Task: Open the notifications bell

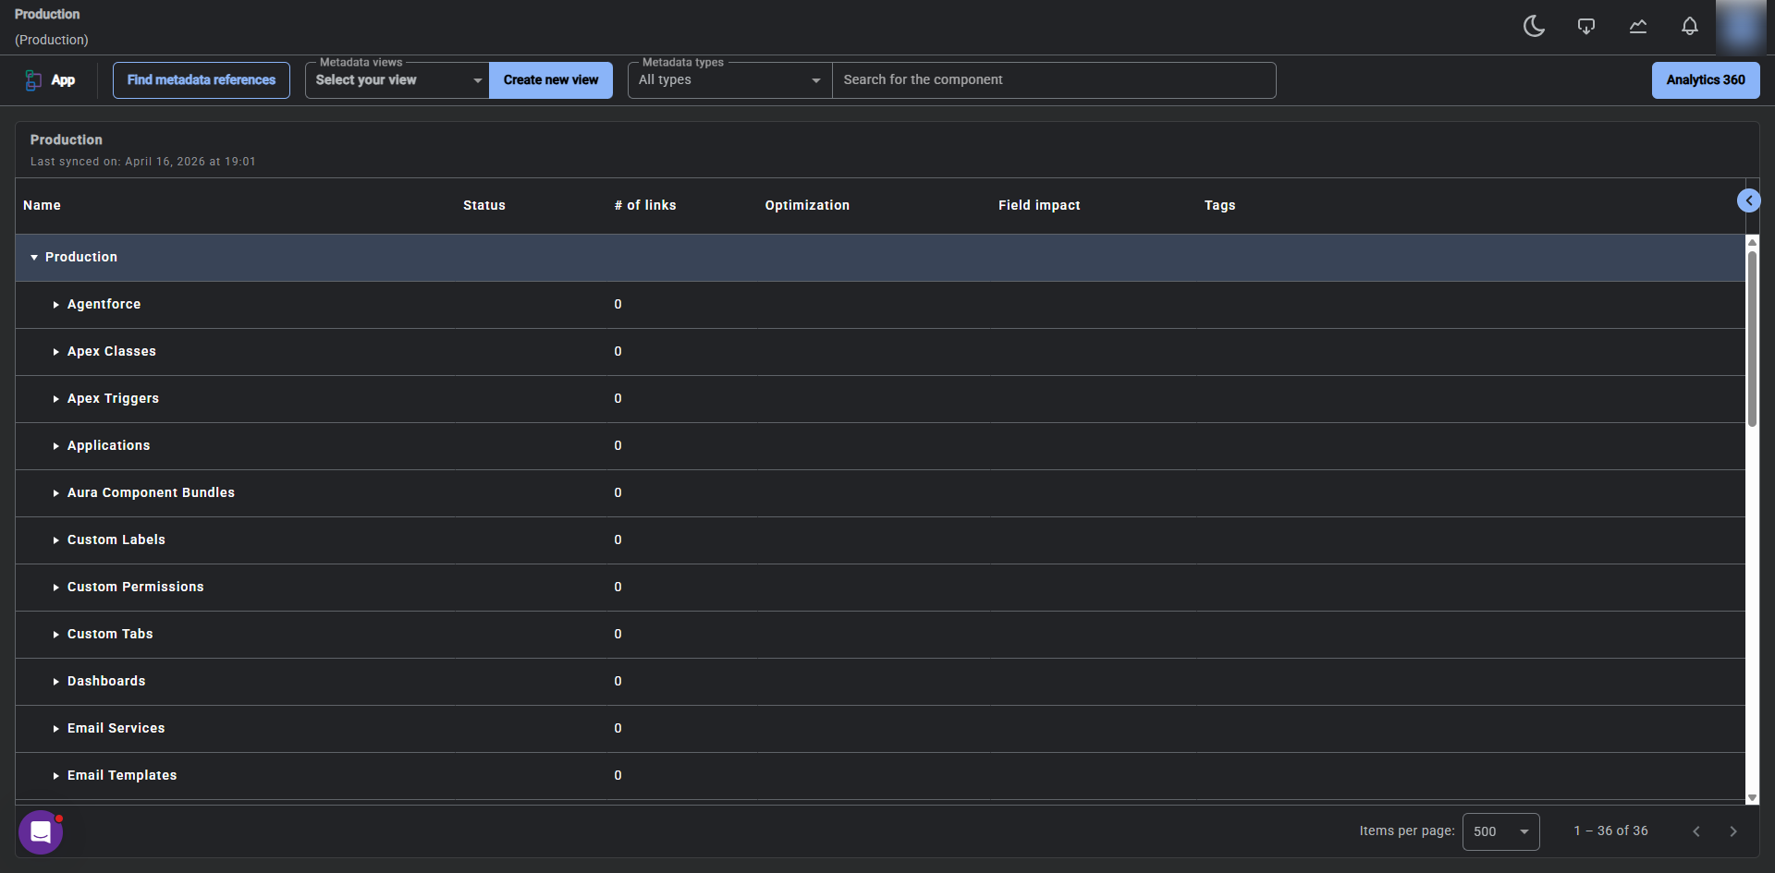Action: coord(1689,26)
